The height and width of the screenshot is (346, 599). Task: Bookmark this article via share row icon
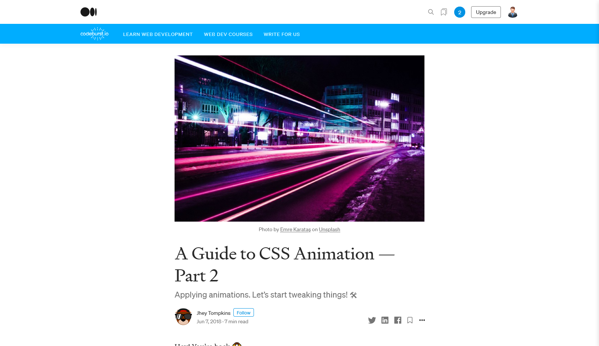[x=410, y=320]
